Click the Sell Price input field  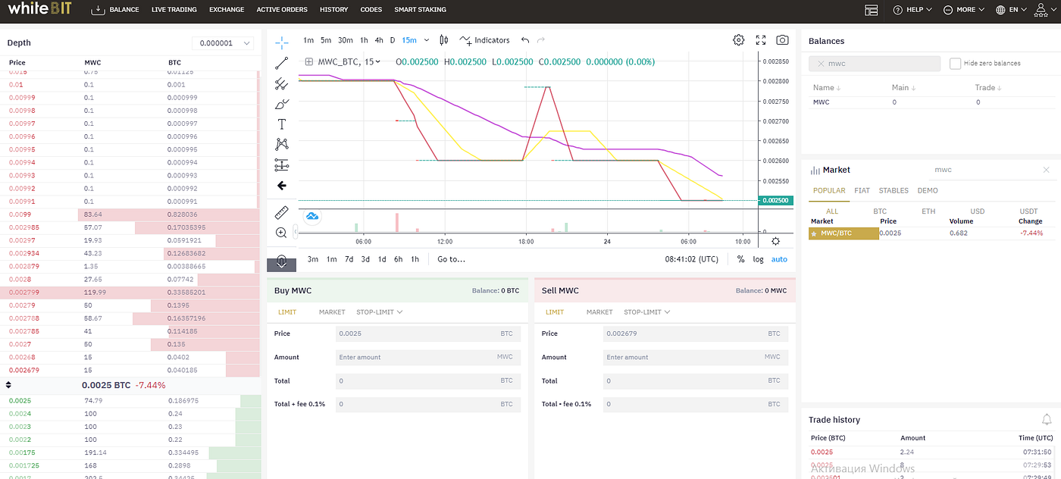point(696,333)
